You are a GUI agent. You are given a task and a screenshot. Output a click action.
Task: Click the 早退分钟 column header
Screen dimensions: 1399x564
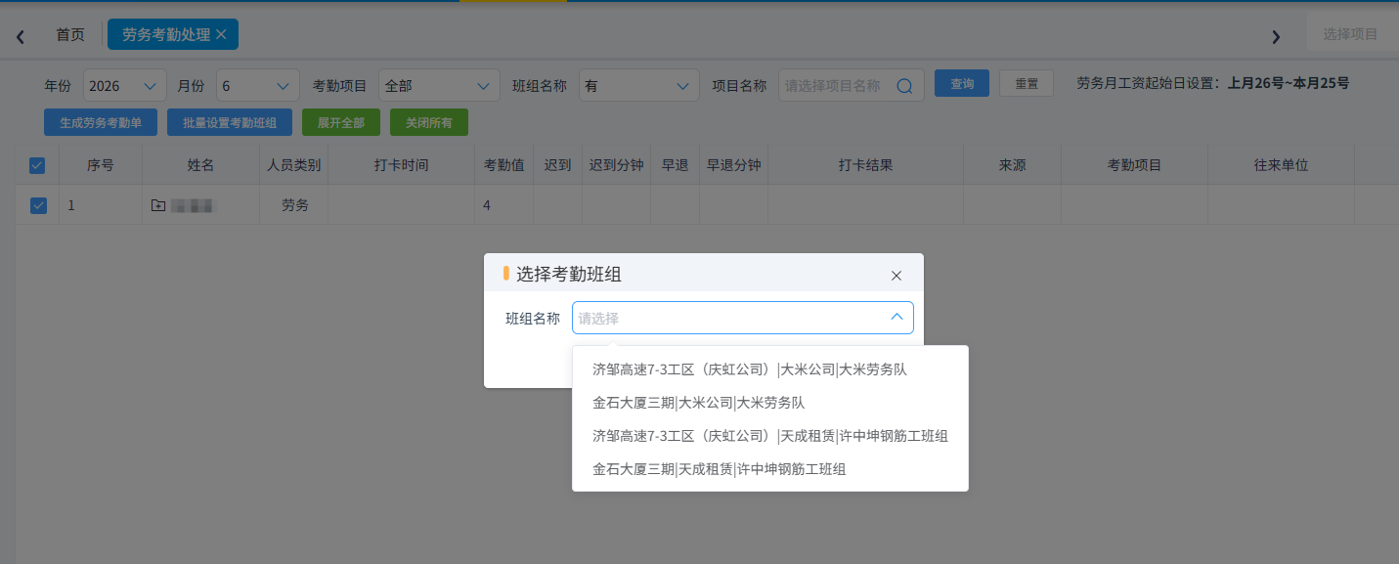click(x=734, y=165)
